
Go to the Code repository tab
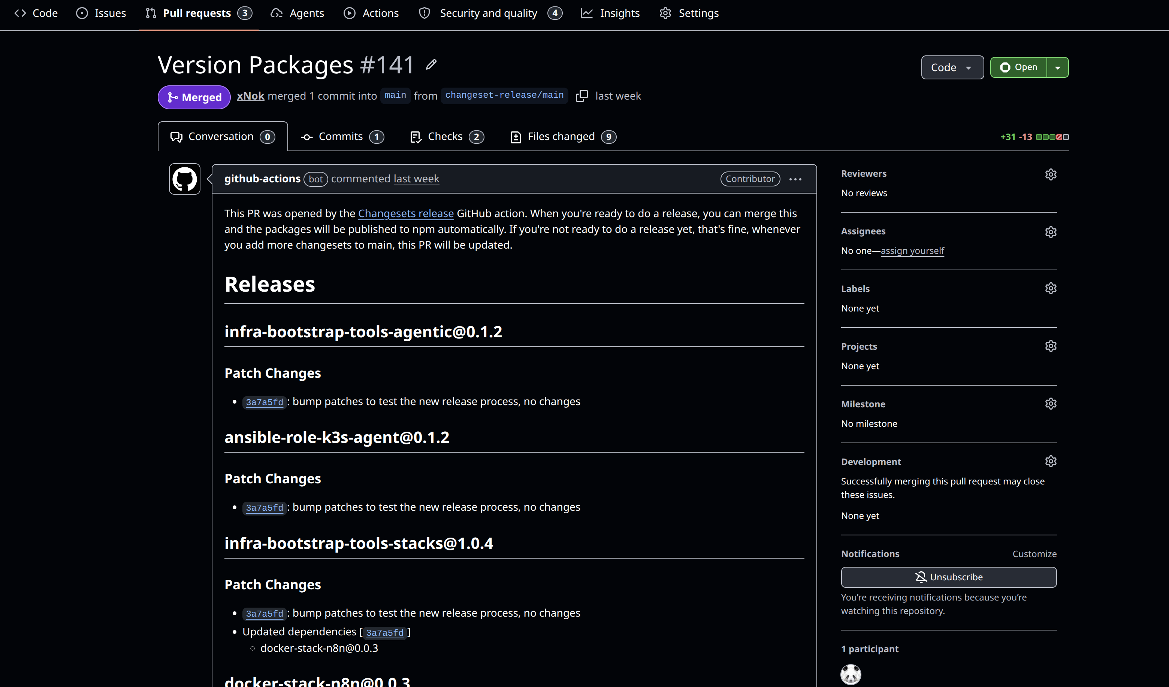(x=36, y=13)
